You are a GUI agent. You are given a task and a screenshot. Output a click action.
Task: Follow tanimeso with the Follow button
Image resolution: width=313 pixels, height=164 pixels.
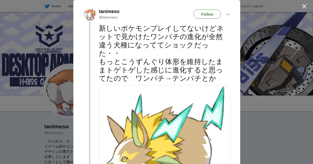207,14
